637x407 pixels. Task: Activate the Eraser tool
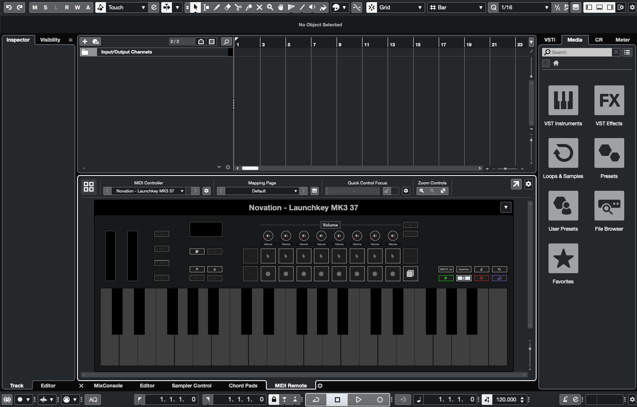228,7
